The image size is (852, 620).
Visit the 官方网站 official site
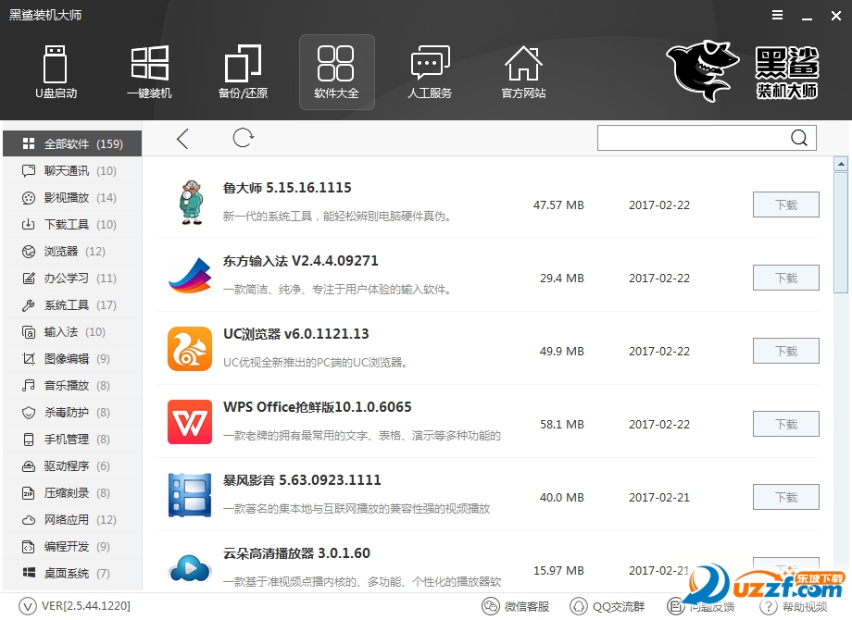523,72
